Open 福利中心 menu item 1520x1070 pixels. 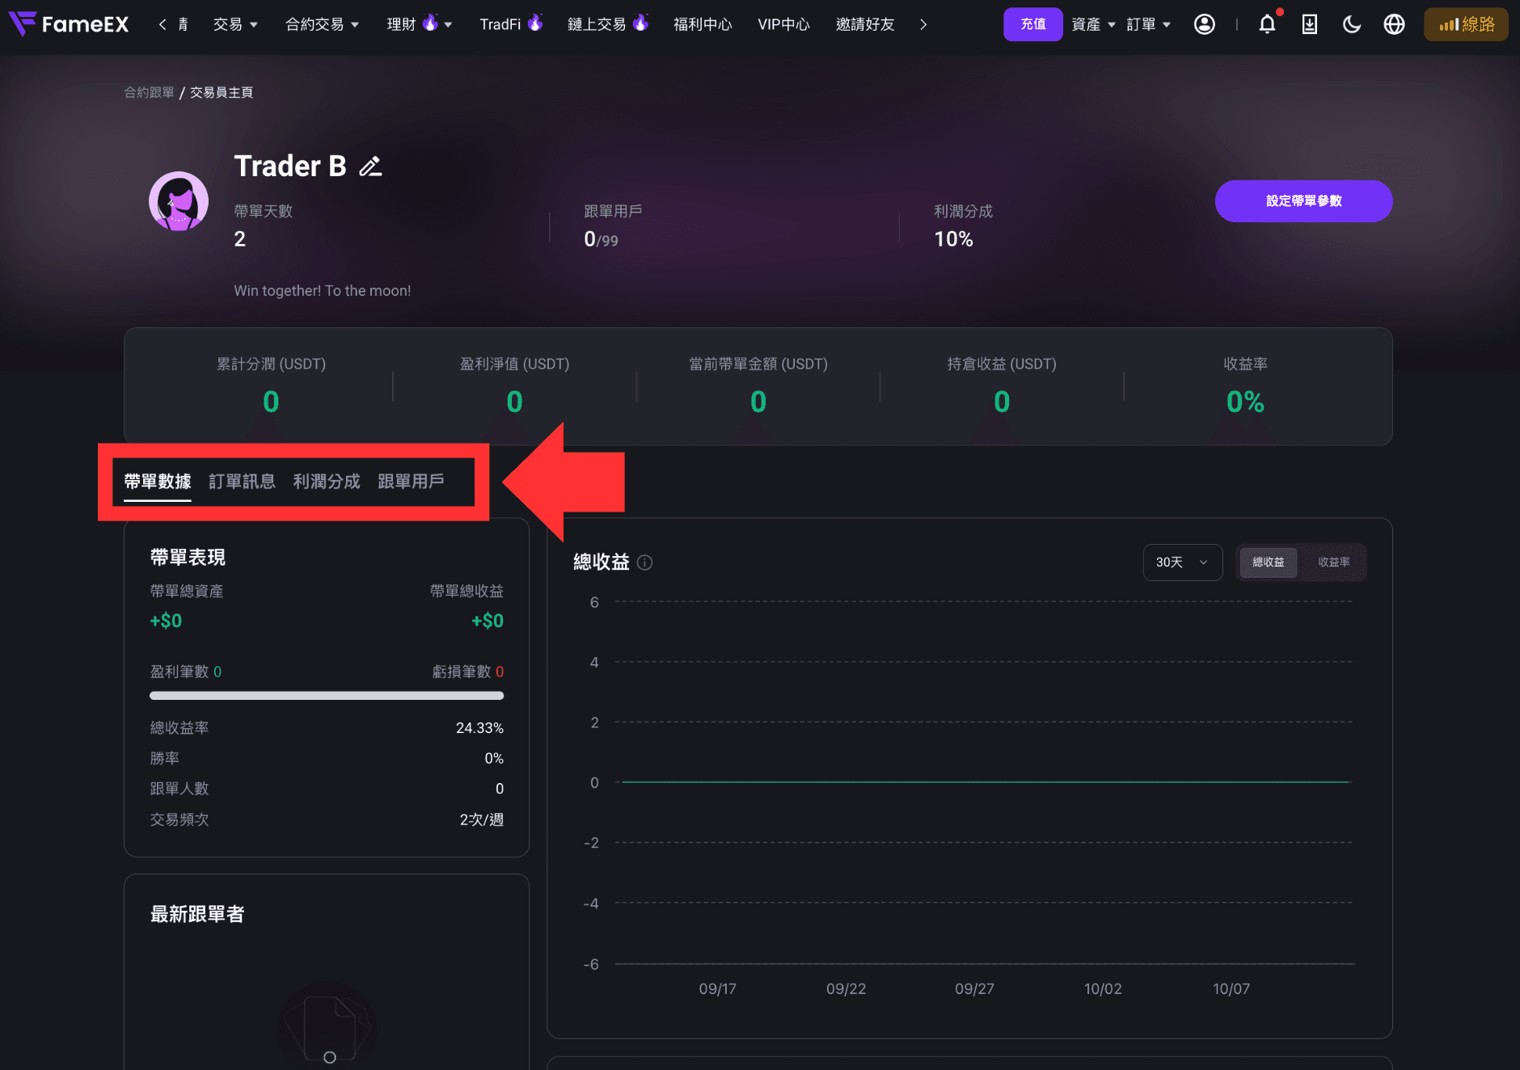[703, 24]
